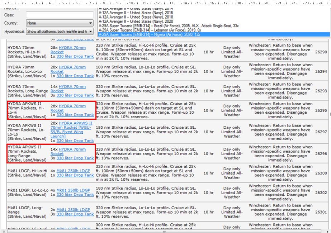Select A-29A Super Tucano Lebanon 2019 entry
This screenshot has height=233, width=331.
pyautogui.click(x=150, y=30)
